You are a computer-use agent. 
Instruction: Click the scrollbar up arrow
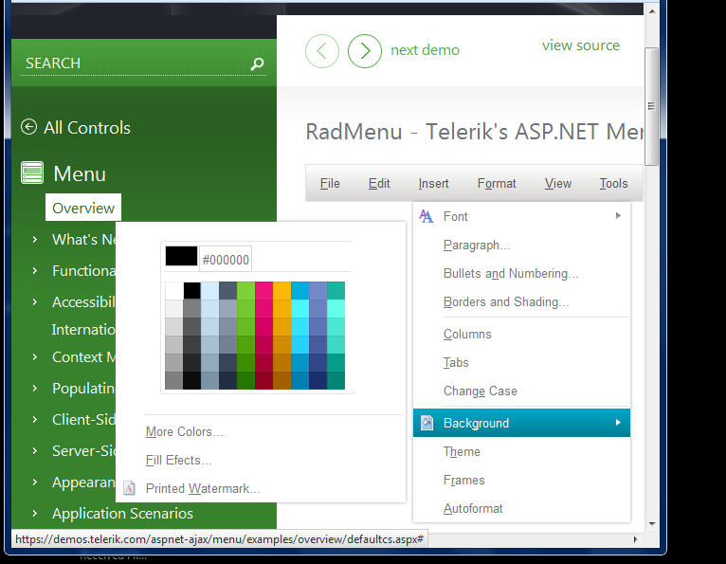pyautogui.click(x=652, y=10)
